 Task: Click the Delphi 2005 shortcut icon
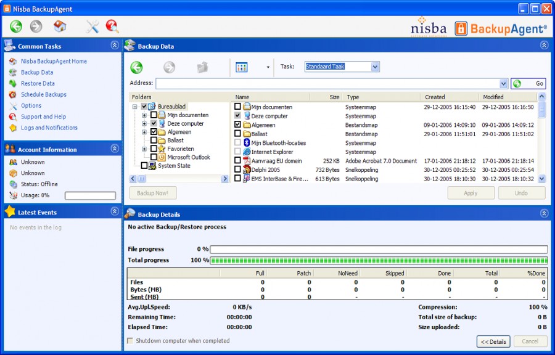[247, 169]
